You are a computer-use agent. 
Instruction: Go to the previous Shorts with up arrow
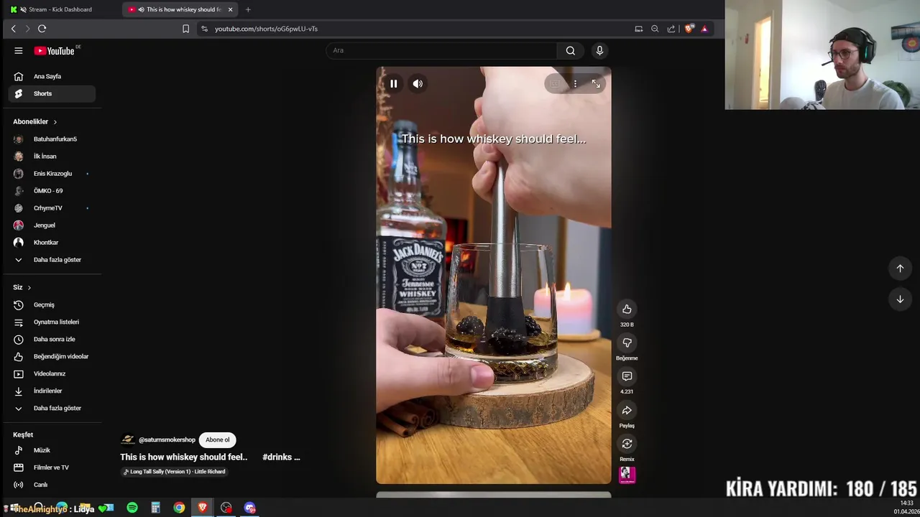coord(900,268)
